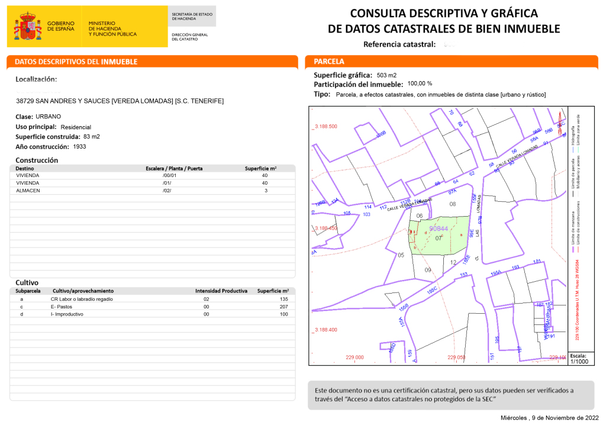Click the E- Pastos crop row
The width and height of the screenshot is (606, 428).
tap(152, 307)
